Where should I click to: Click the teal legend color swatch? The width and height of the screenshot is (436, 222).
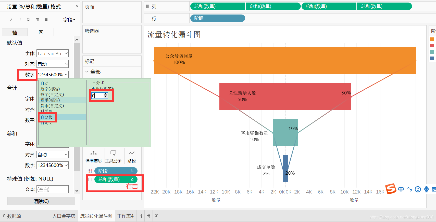click(x=432, y=52)
